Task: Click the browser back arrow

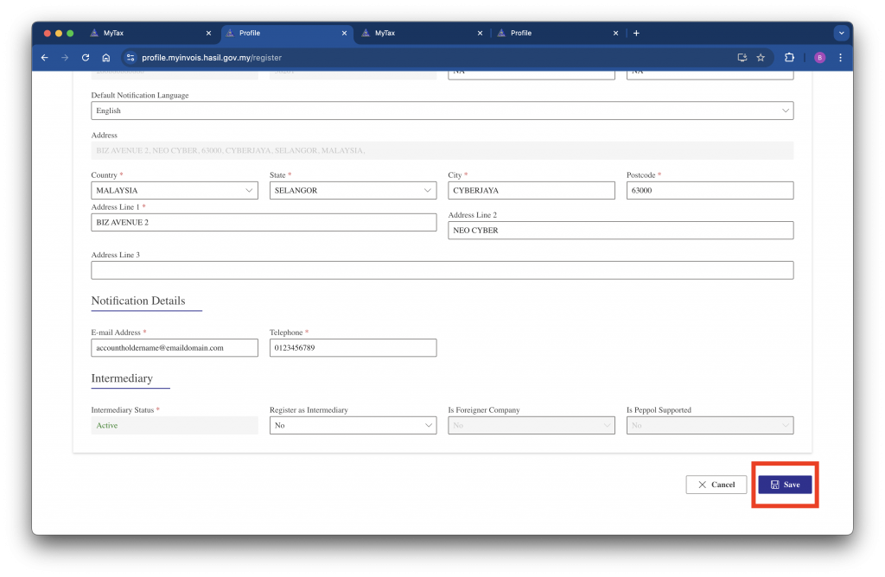Action: pyautogui.click(x=45, y=58)
